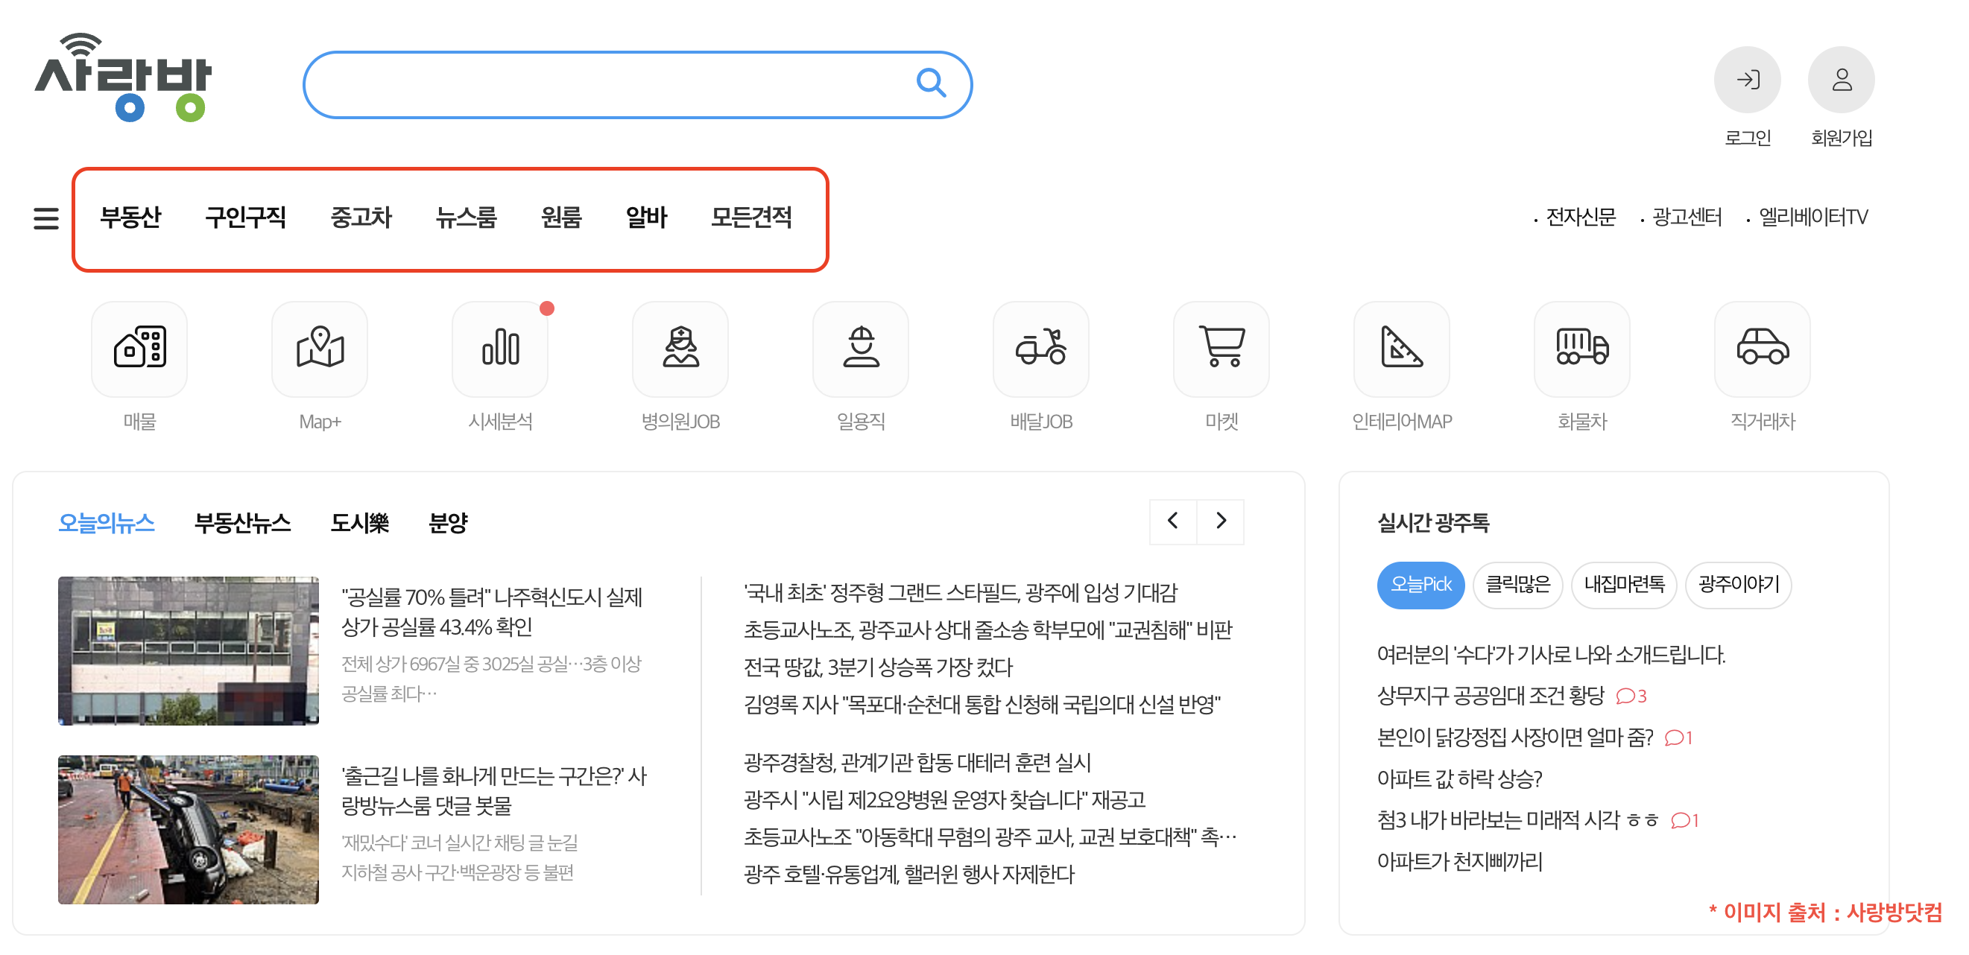Open the 일용직 day labor icon
This screenshot has width=1969, height=955.
861,349
